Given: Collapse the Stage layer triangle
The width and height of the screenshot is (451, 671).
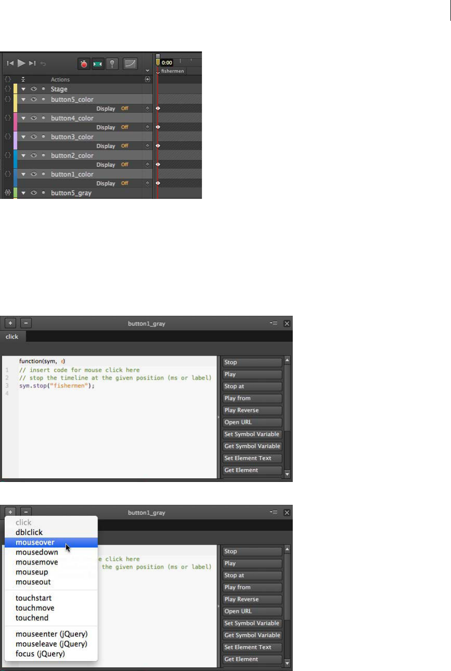Looking at the screenshot, I should (x=23, y=89).
